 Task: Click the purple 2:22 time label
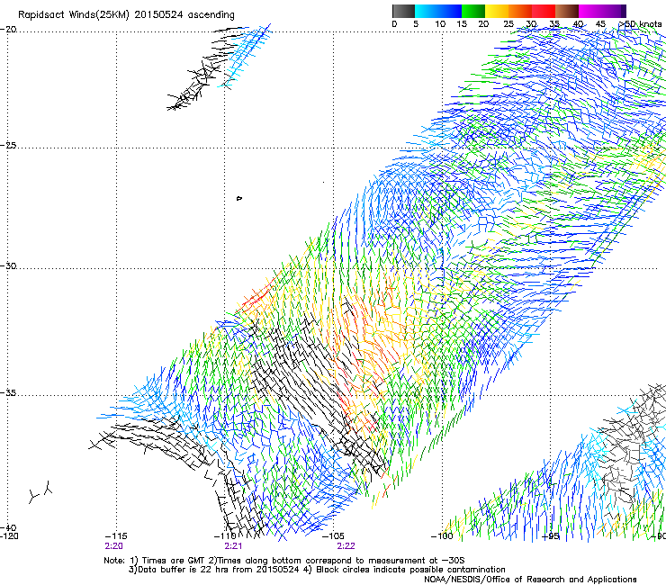pos(346,546)
